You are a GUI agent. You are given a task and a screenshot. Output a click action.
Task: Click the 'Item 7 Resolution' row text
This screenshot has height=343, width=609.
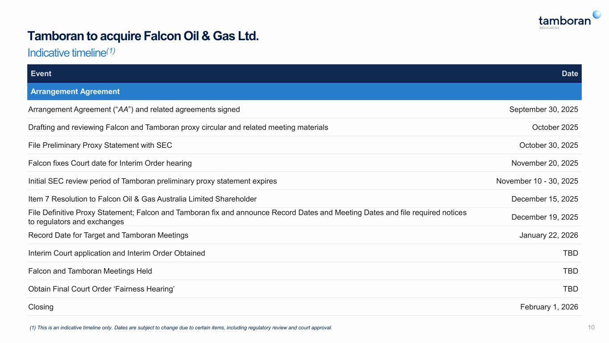(142, 199)
